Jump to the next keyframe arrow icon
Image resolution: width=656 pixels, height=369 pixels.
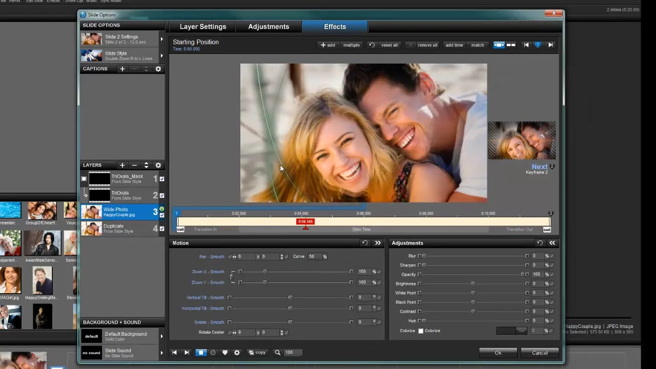tap(550, 45)
